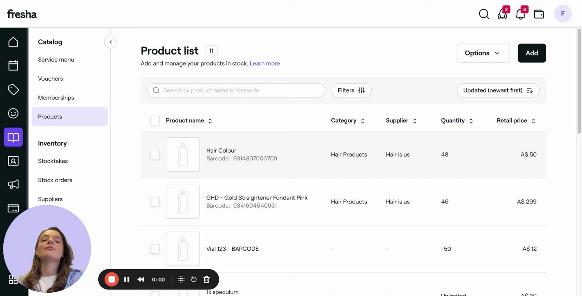582x296 pixels.
Task: Click the Add product button
Action: click(531, 53)
